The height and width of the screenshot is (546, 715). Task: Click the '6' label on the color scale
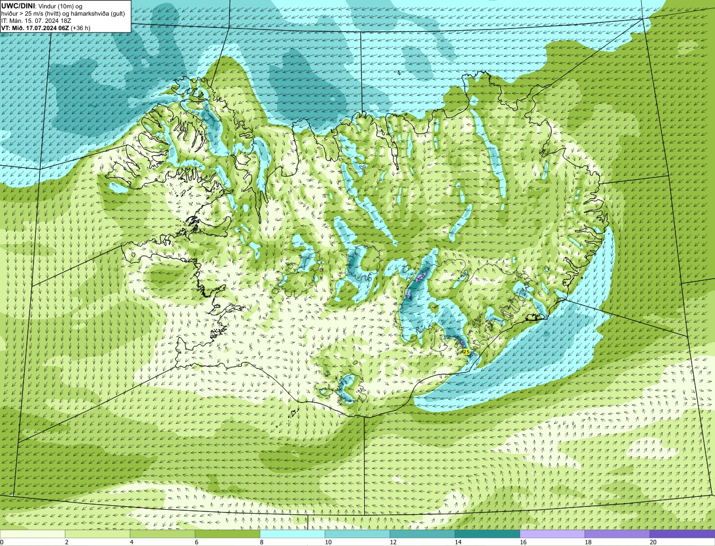[x=197, y=542]
